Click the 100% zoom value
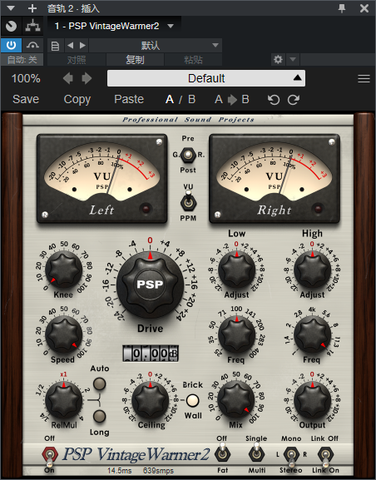The width and height of the screenshot is (376, 480). coord(26,79)
